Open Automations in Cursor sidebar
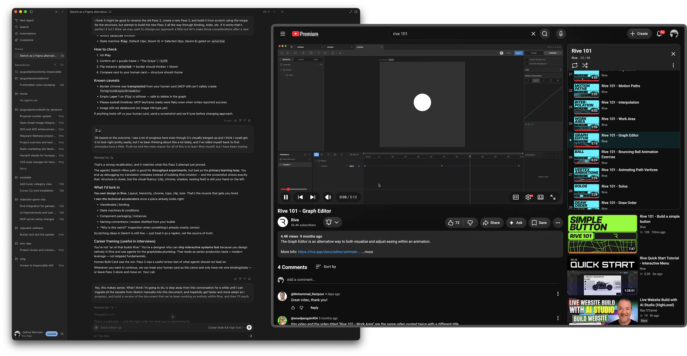 click(x=39, y=33)
